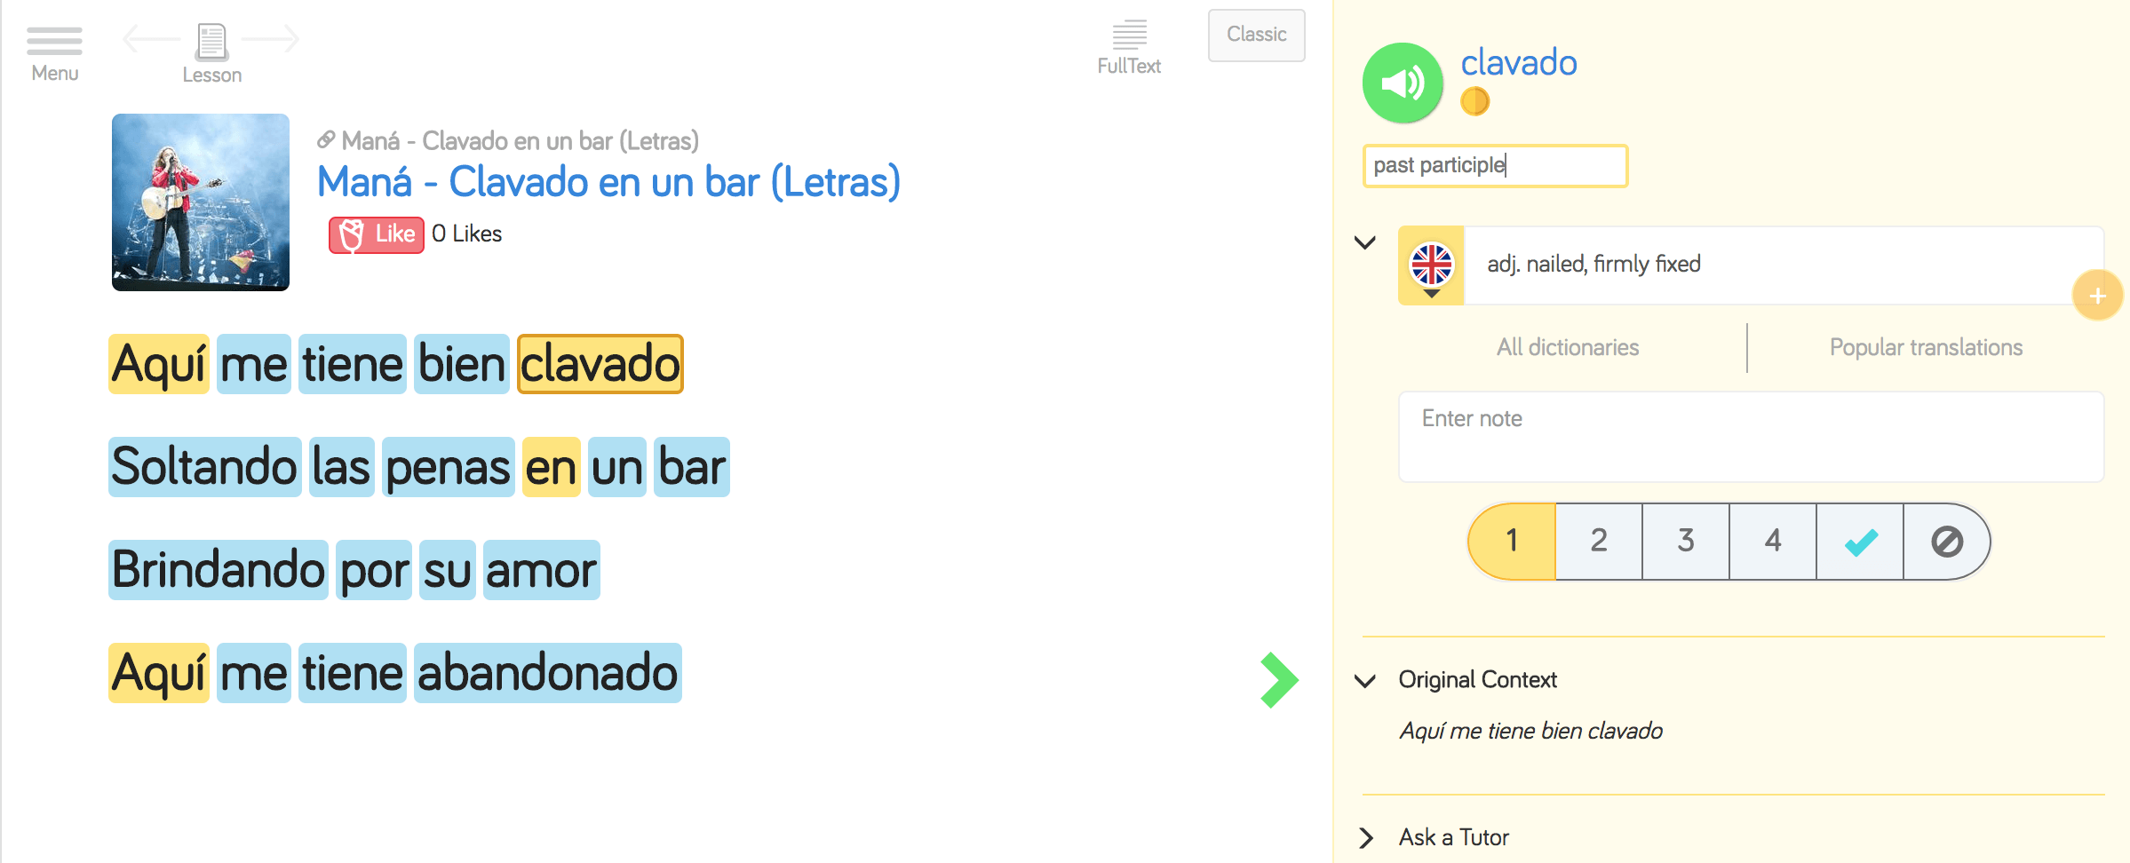Click the Classic view button

click(x=1256, y=36)
